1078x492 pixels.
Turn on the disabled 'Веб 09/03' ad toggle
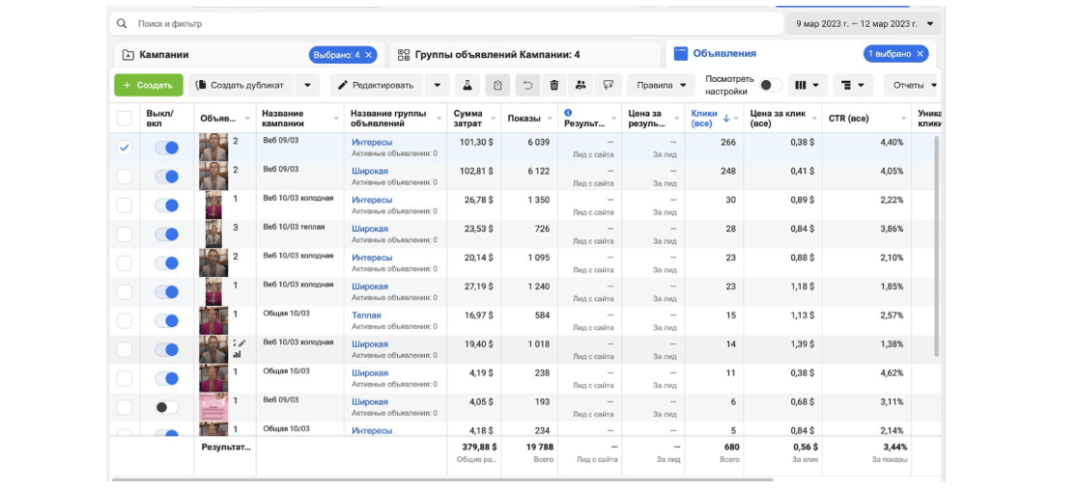tap(167, 408)
